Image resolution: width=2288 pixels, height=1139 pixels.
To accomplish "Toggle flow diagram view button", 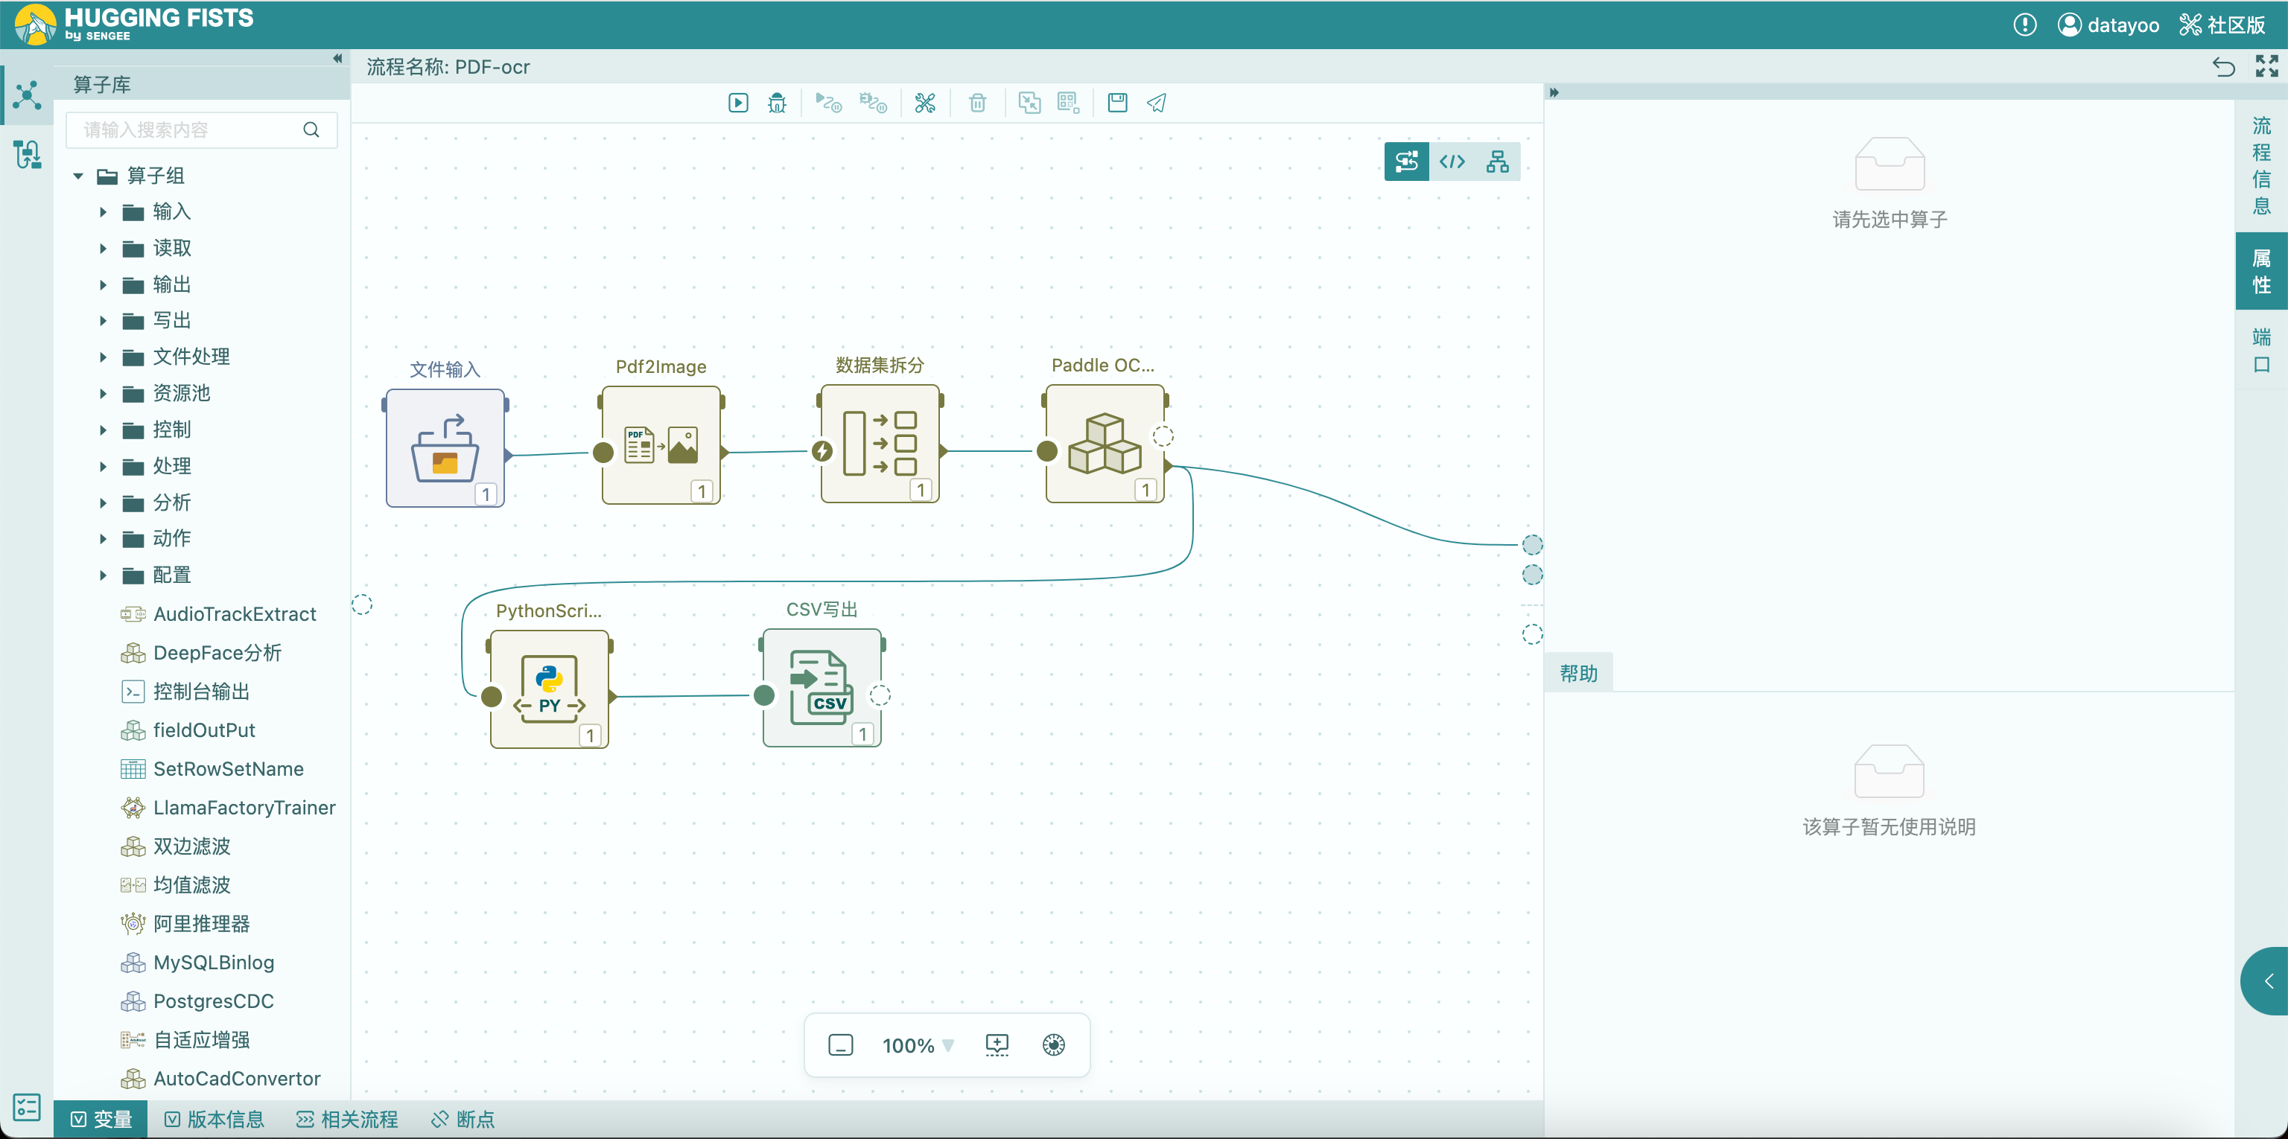I will pos(1407,162).
